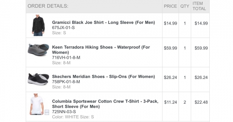Click the quantity 2 for Columbia T-shirts
233x122 pixels.
[x=185, y=102]
